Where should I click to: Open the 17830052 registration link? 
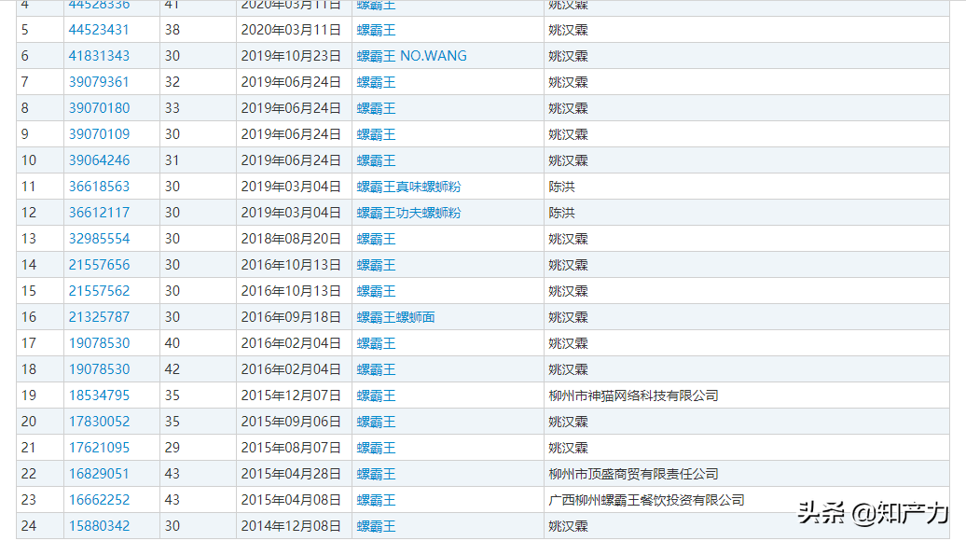[x=99, y=422]
